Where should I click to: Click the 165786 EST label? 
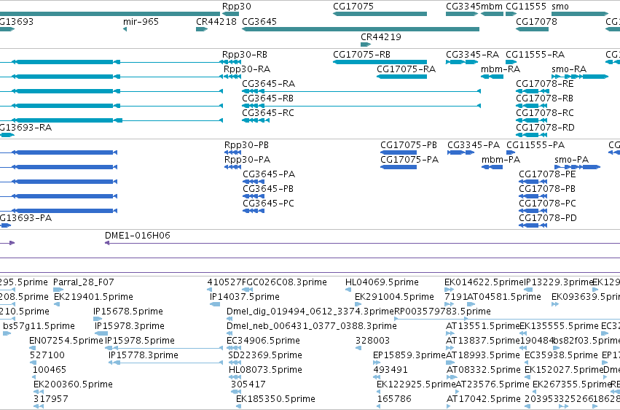394,399
